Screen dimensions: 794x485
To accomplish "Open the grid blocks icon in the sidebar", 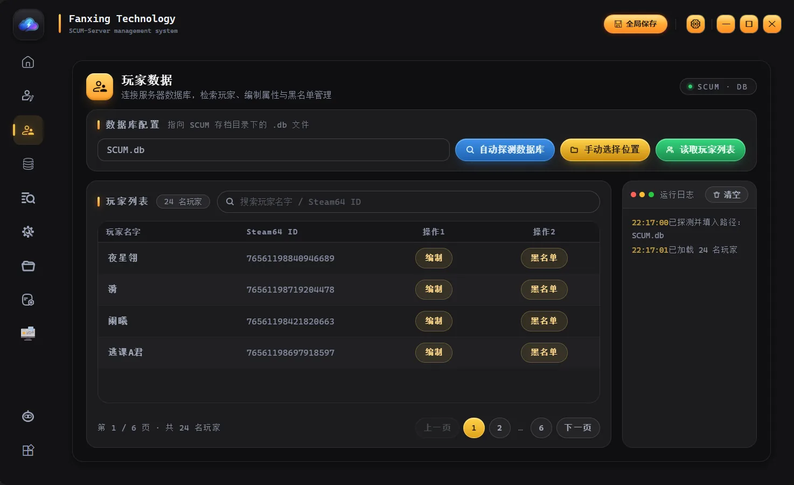I will click(28, 451).
